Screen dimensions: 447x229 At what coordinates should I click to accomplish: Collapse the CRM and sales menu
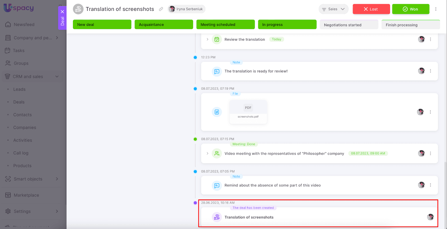coord(57,77)
